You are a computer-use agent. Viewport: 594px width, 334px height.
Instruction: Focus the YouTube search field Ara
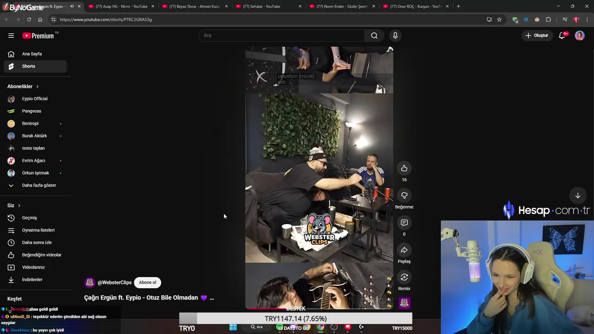click(282, 35)
